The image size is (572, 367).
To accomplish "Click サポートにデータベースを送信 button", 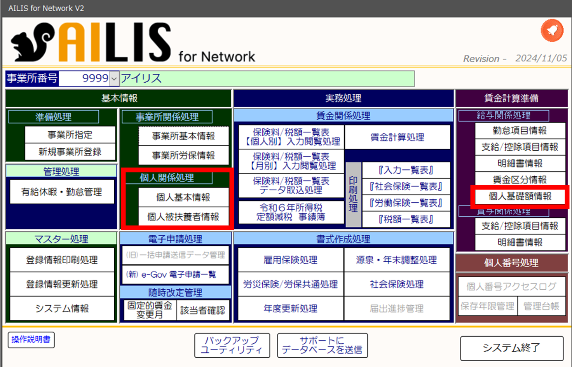I will coord(322,345).
